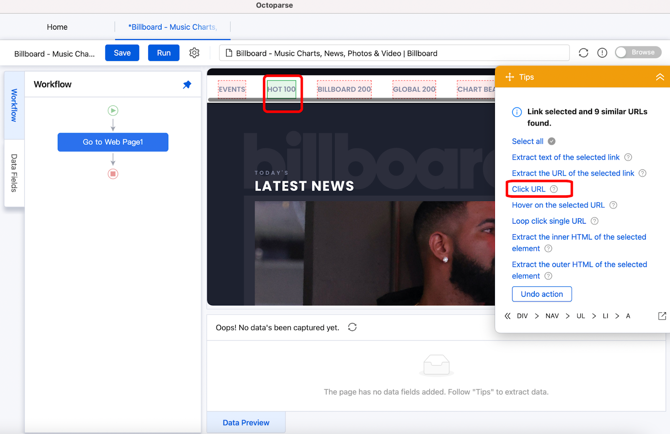Click the LATEST NEWS heading

304,186
